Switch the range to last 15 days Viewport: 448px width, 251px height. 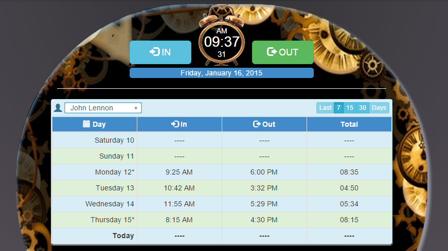350,108
